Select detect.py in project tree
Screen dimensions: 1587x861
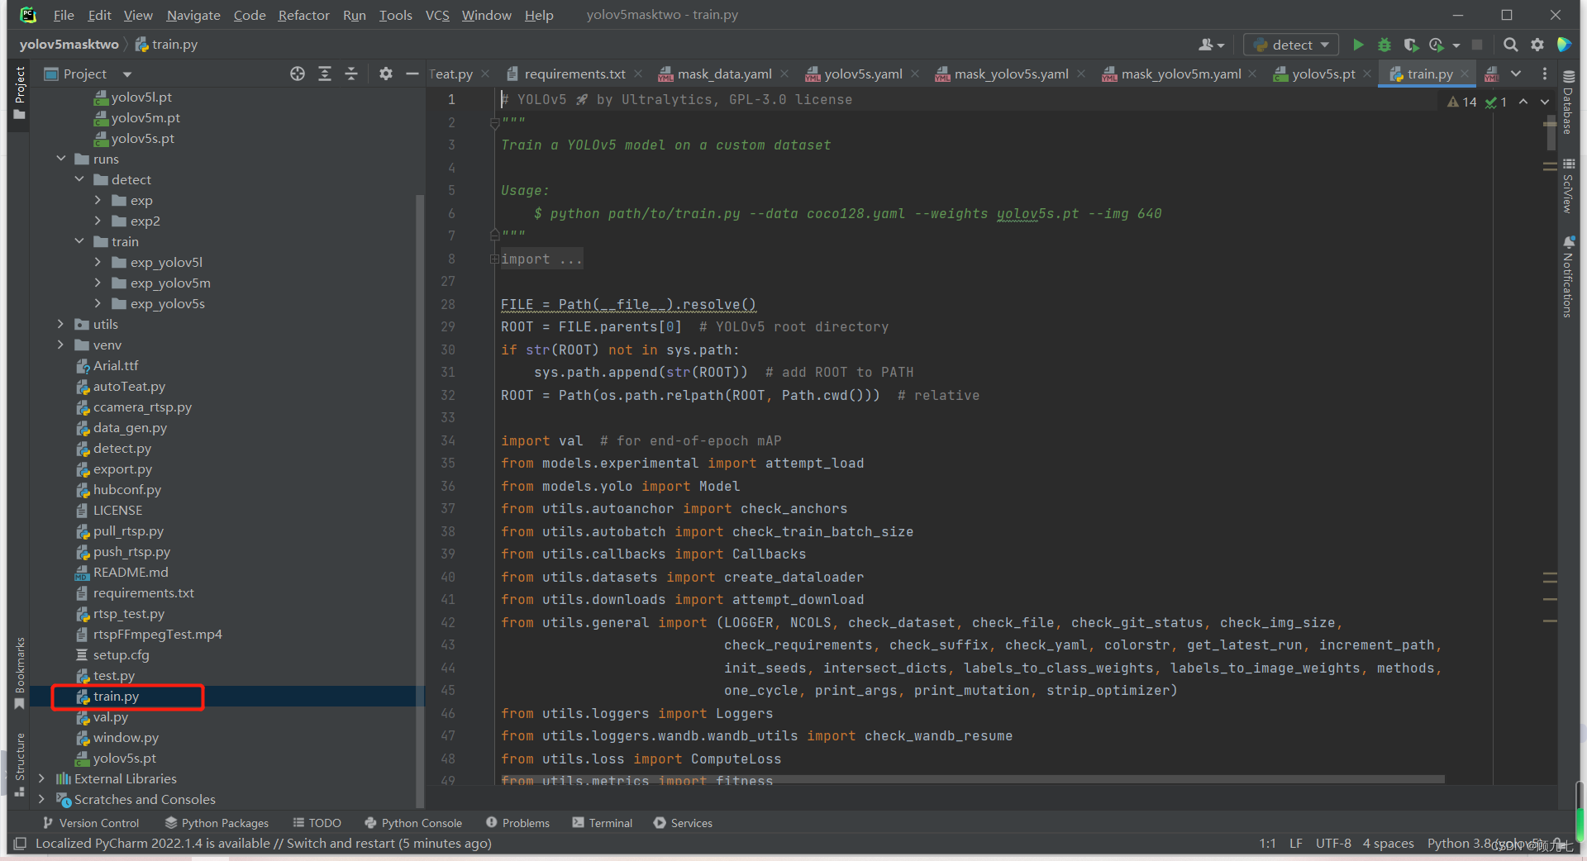(x=122, y=448)
